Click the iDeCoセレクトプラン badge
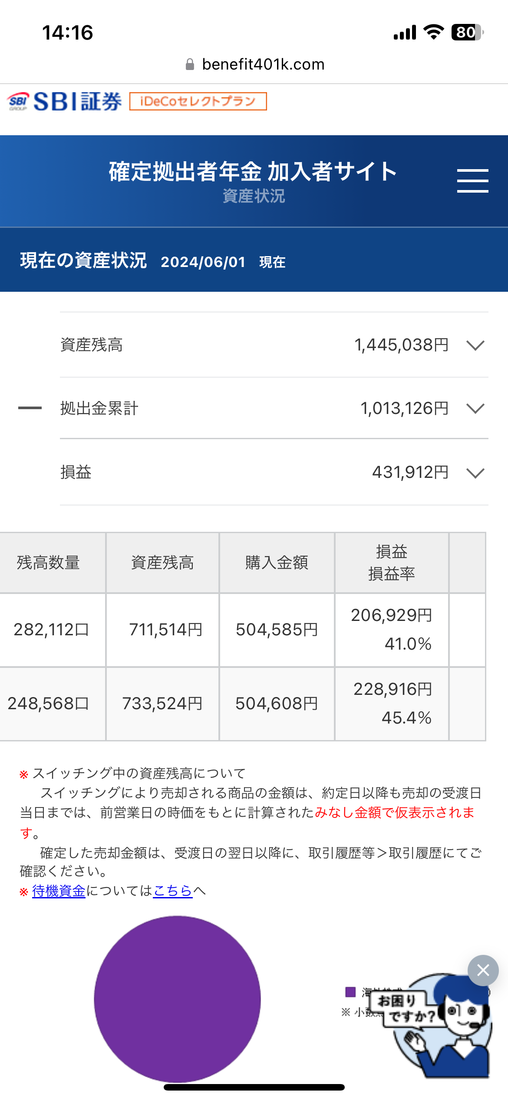 198,101
